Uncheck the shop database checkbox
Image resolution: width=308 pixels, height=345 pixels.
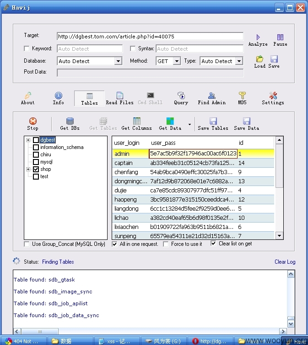point(36,169)
